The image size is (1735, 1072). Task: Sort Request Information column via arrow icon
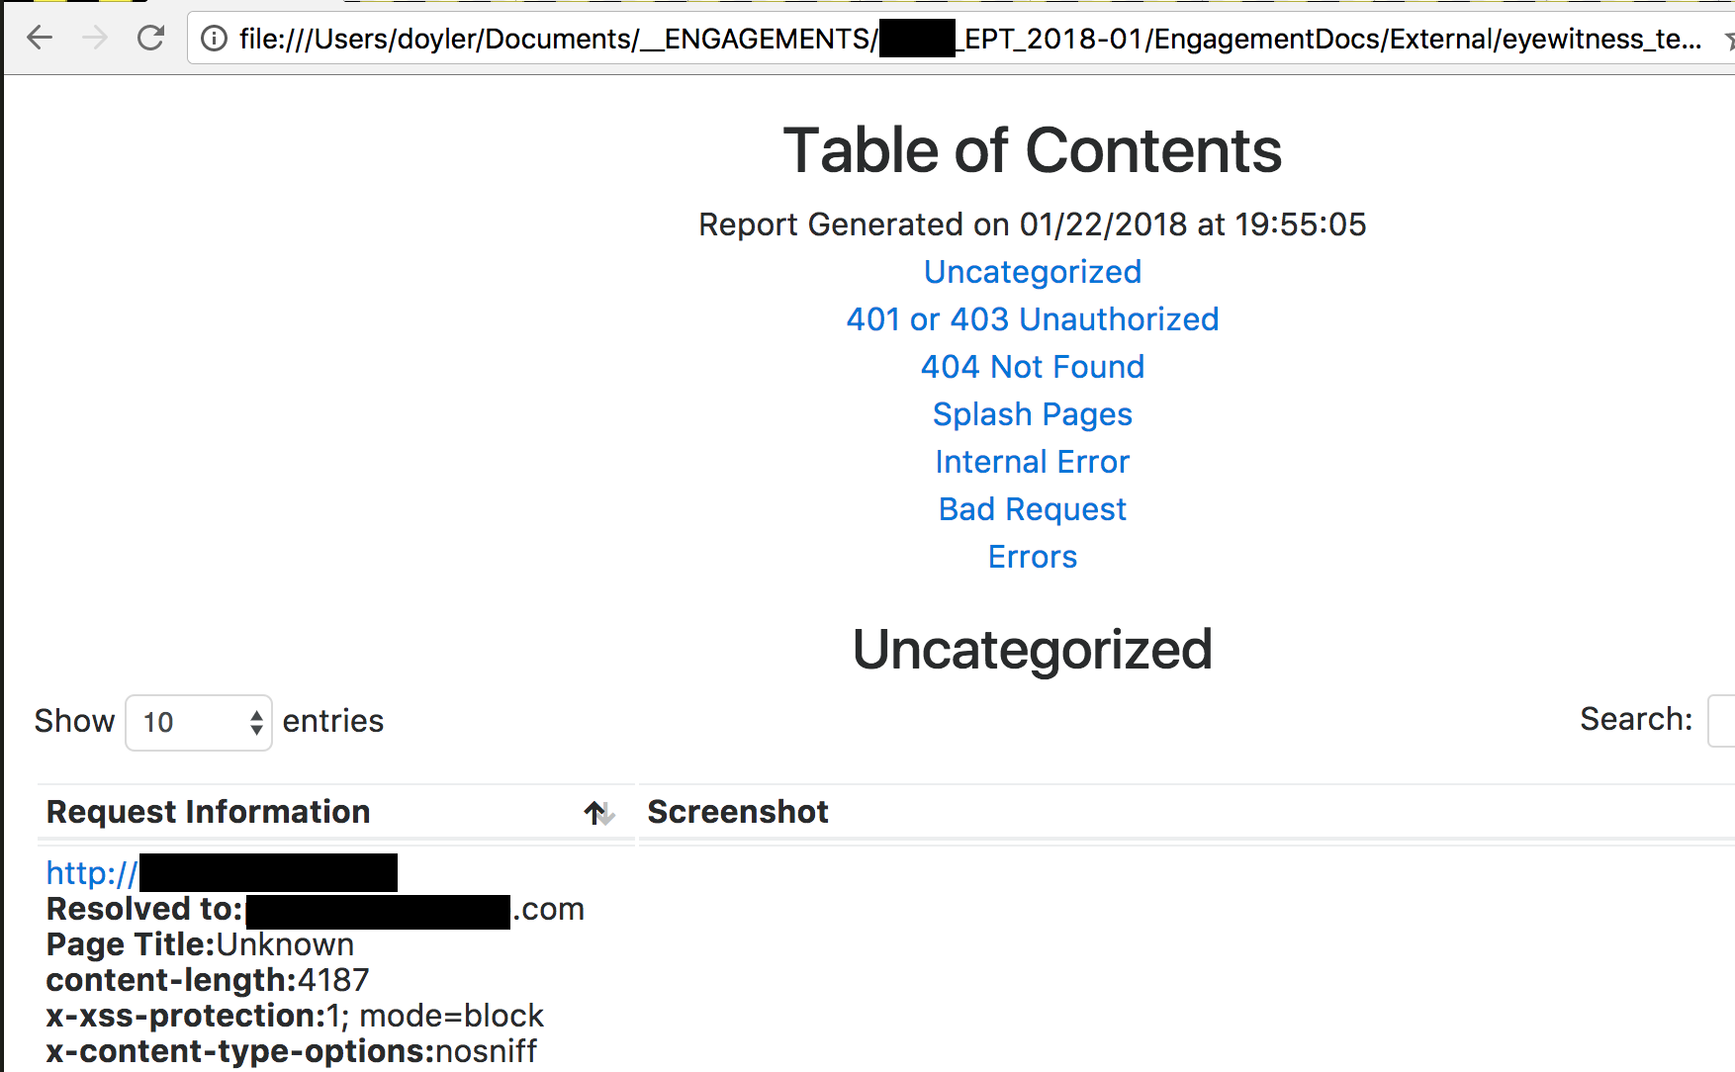(599, 813)
